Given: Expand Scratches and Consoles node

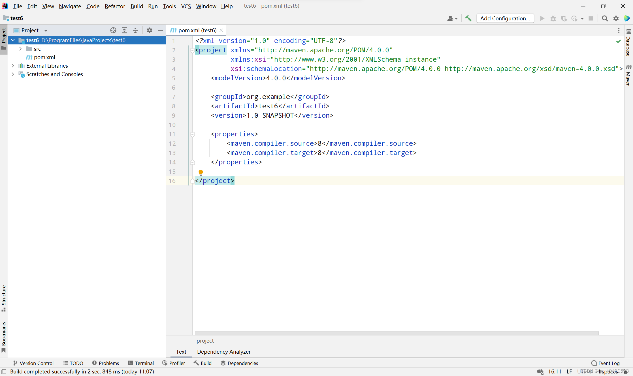Looking at the screenshot, I should tap(13, 74).
